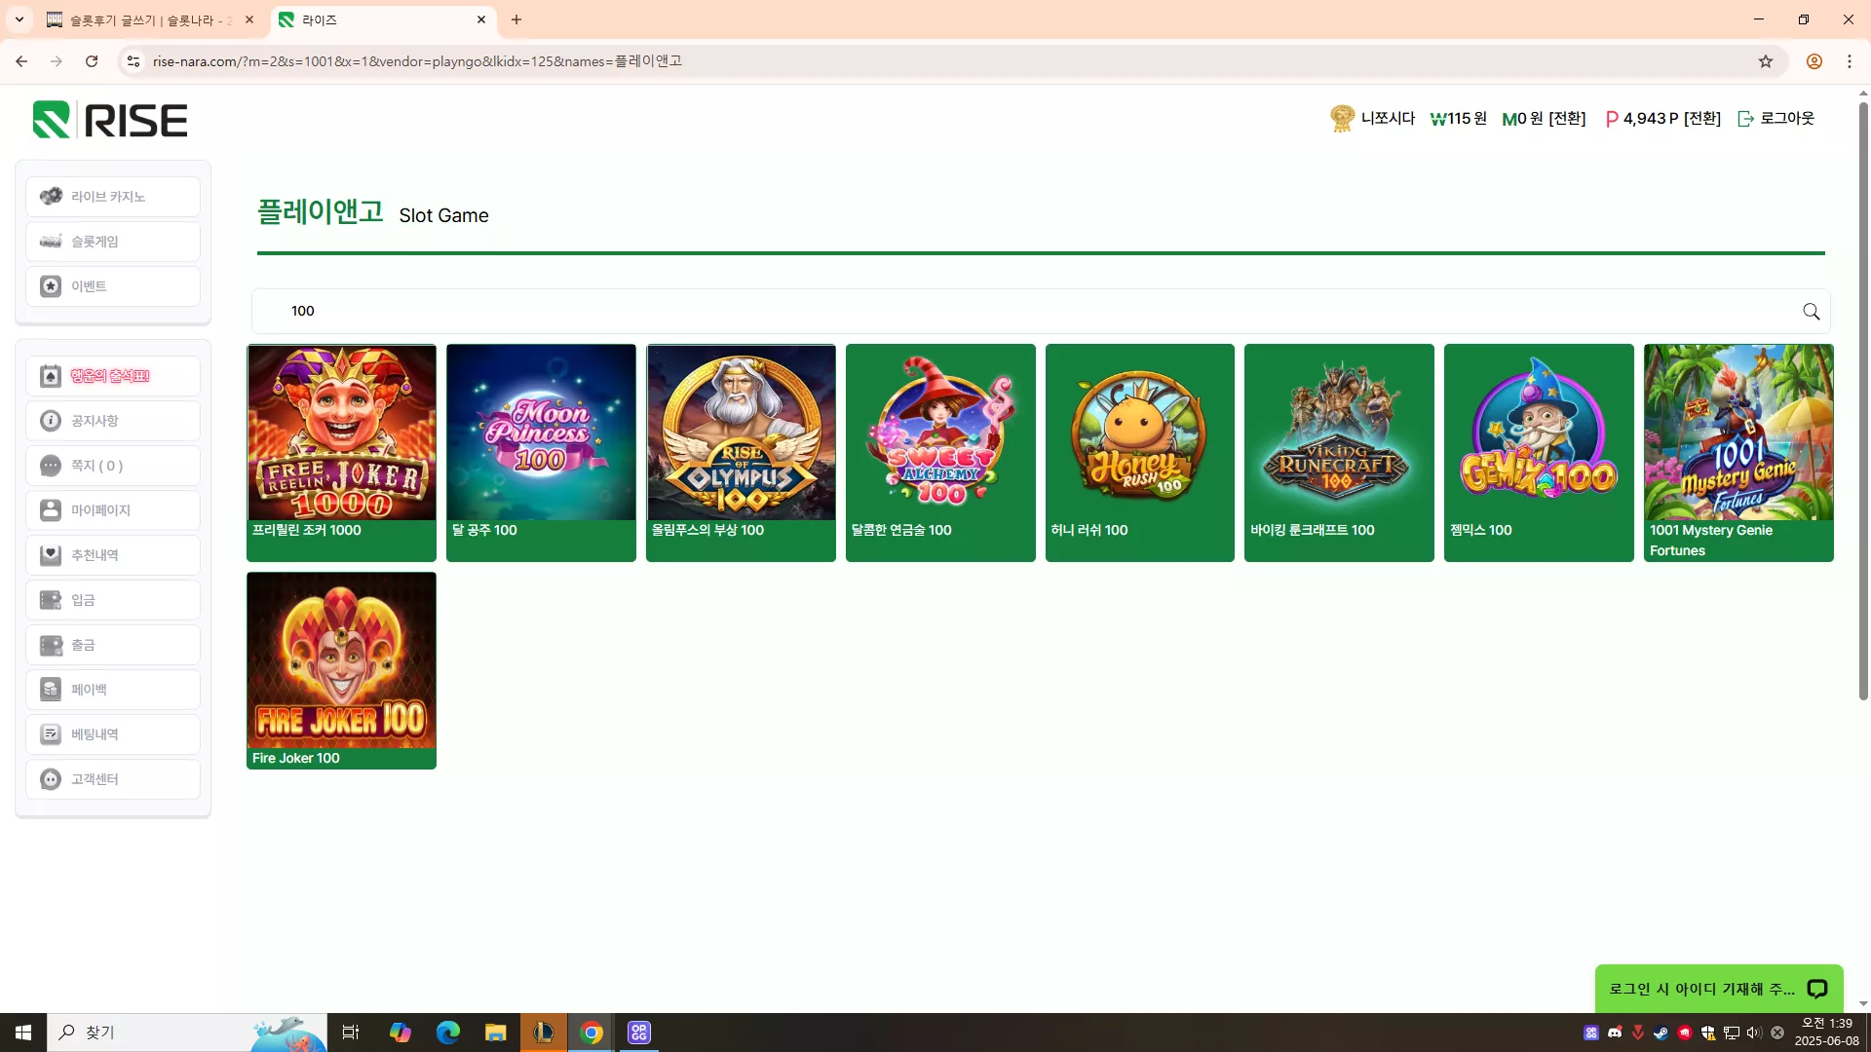Open 고객센터 customer center
Image resolution: width=1871 pixels, height=1052 pixels.
(113, 779)
